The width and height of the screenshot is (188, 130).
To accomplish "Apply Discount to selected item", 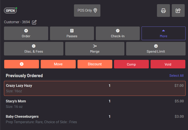I will coord(95,64).
